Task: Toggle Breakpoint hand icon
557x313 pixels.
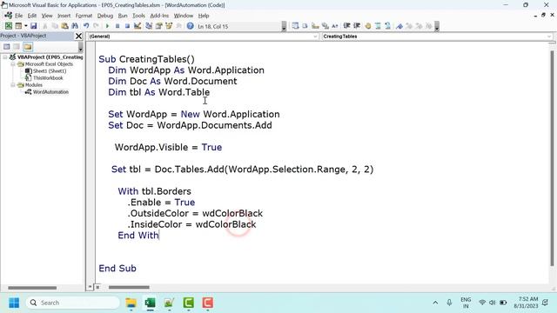Action: (368, 26)
